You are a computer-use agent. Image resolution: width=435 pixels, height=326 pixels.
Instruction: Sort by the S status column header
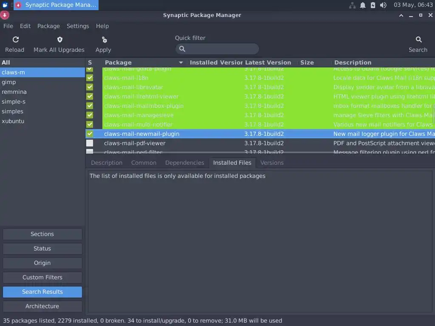pos(90,63)
